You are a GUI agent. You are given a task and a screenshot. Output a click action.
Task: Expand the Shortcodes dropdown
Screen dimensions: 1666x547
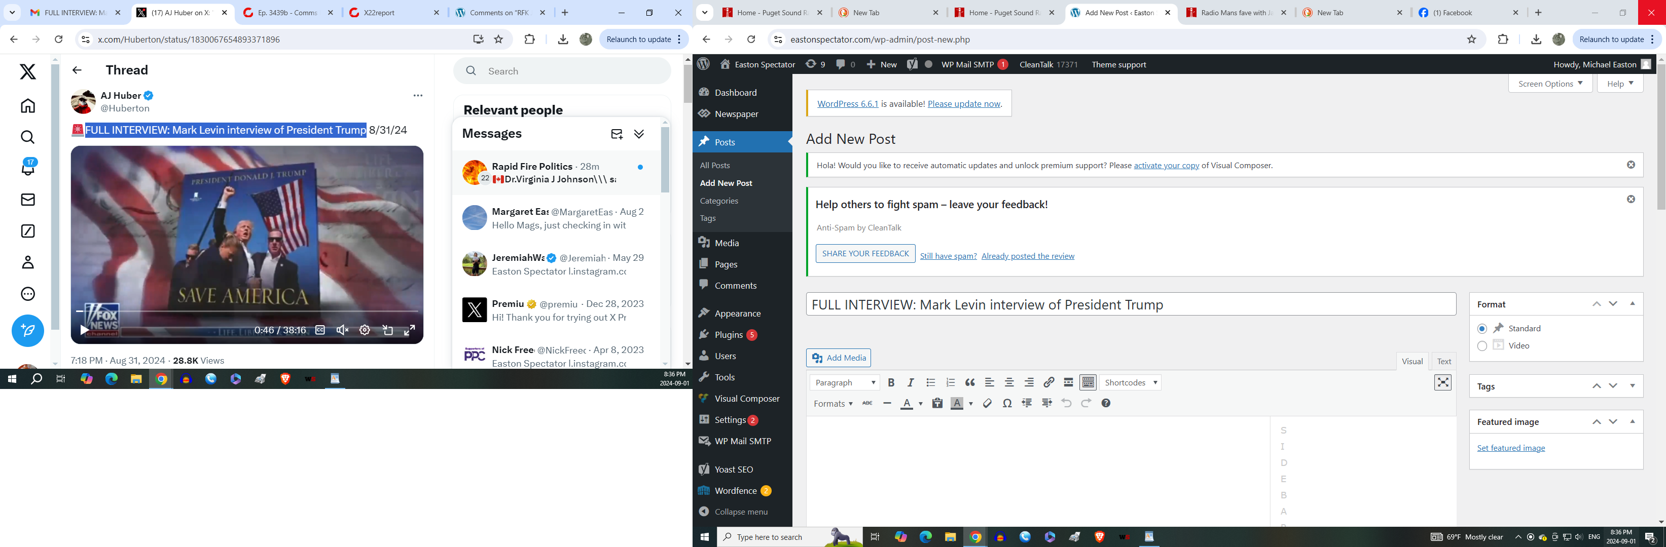click(1131, 383)
